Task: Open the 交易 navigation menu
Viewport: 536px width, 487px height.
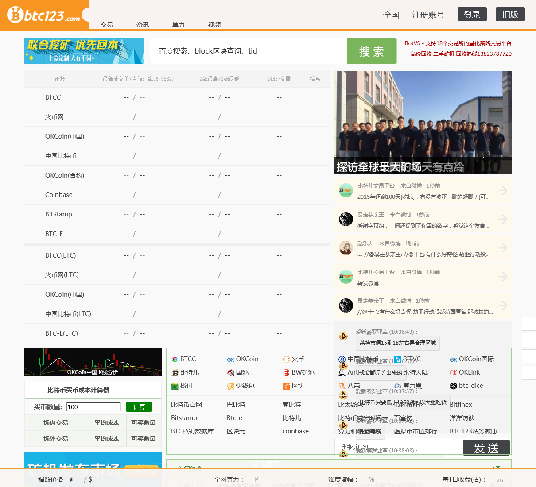Action: click(107, 25)
